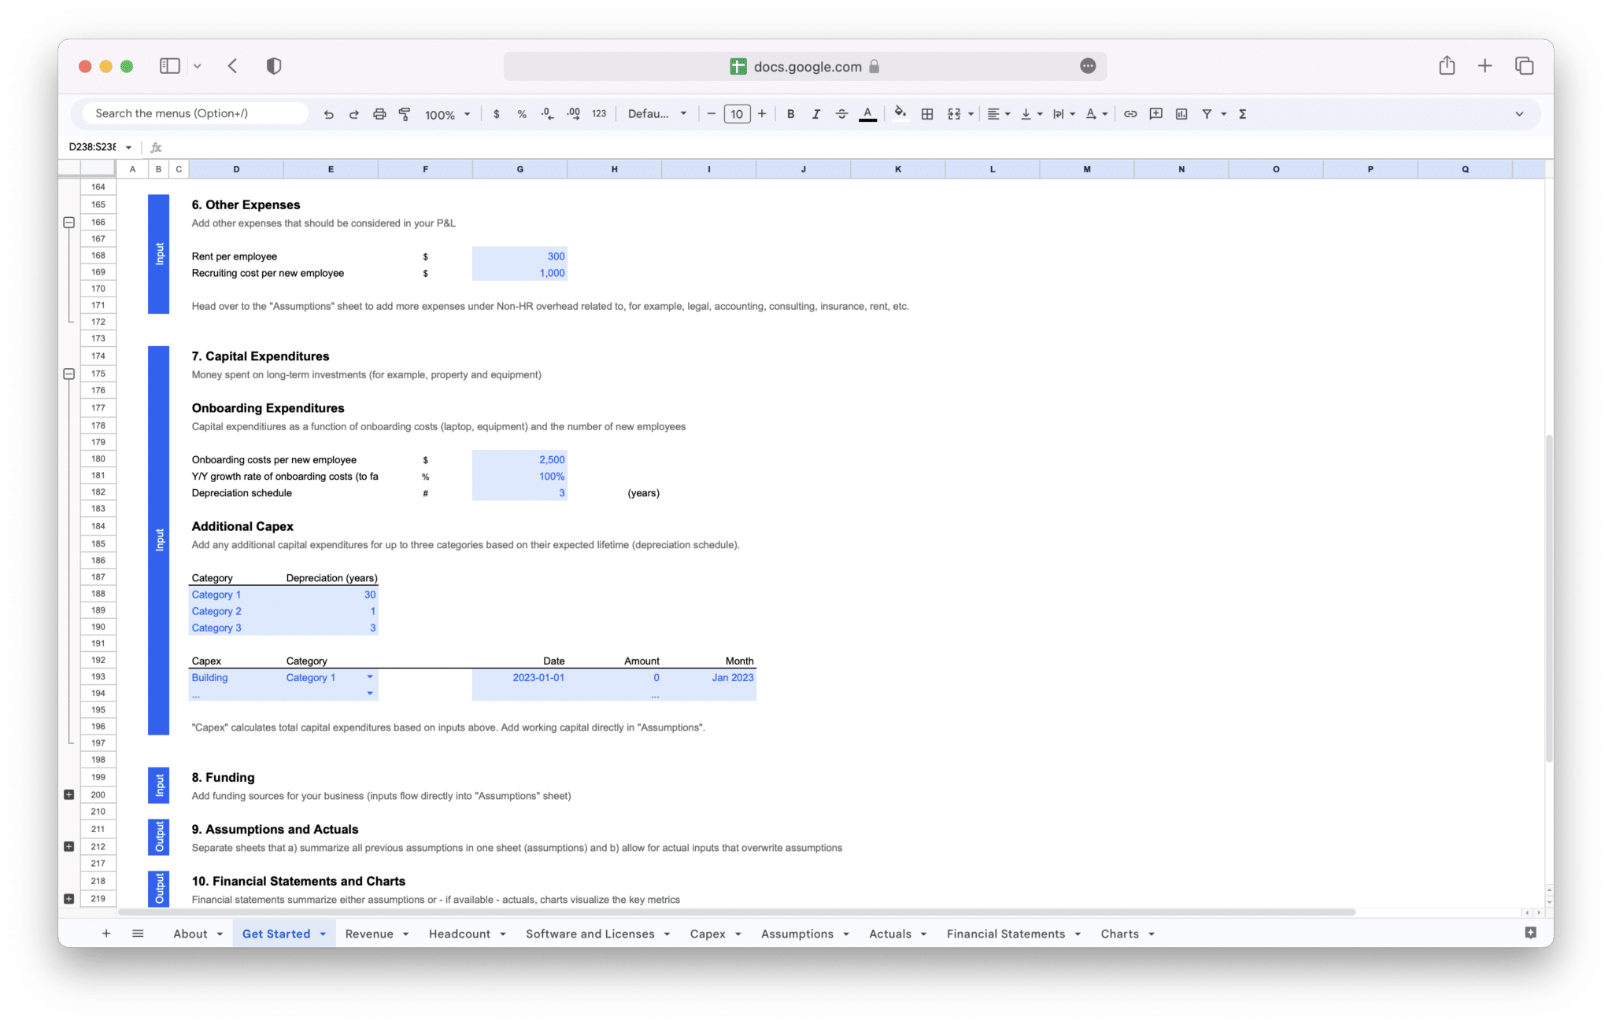Open text rotation menu

tap(1096, 114)
